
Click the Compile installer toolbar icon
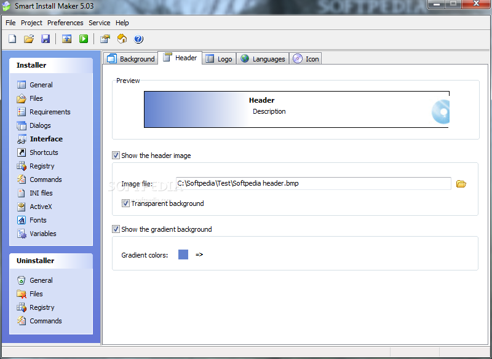point(66,39)
